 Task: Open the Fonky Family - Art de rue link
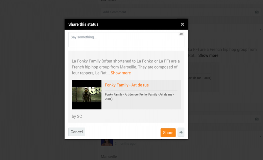click(x=127, y=85)
